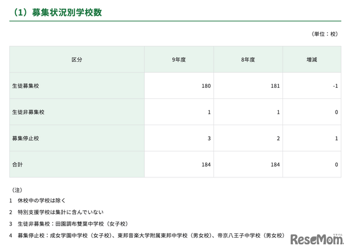Image resolution: width=351 pixels, height=252 pixels.
Task: Select the unit label (単位：校)
Action: click(325, 34)
